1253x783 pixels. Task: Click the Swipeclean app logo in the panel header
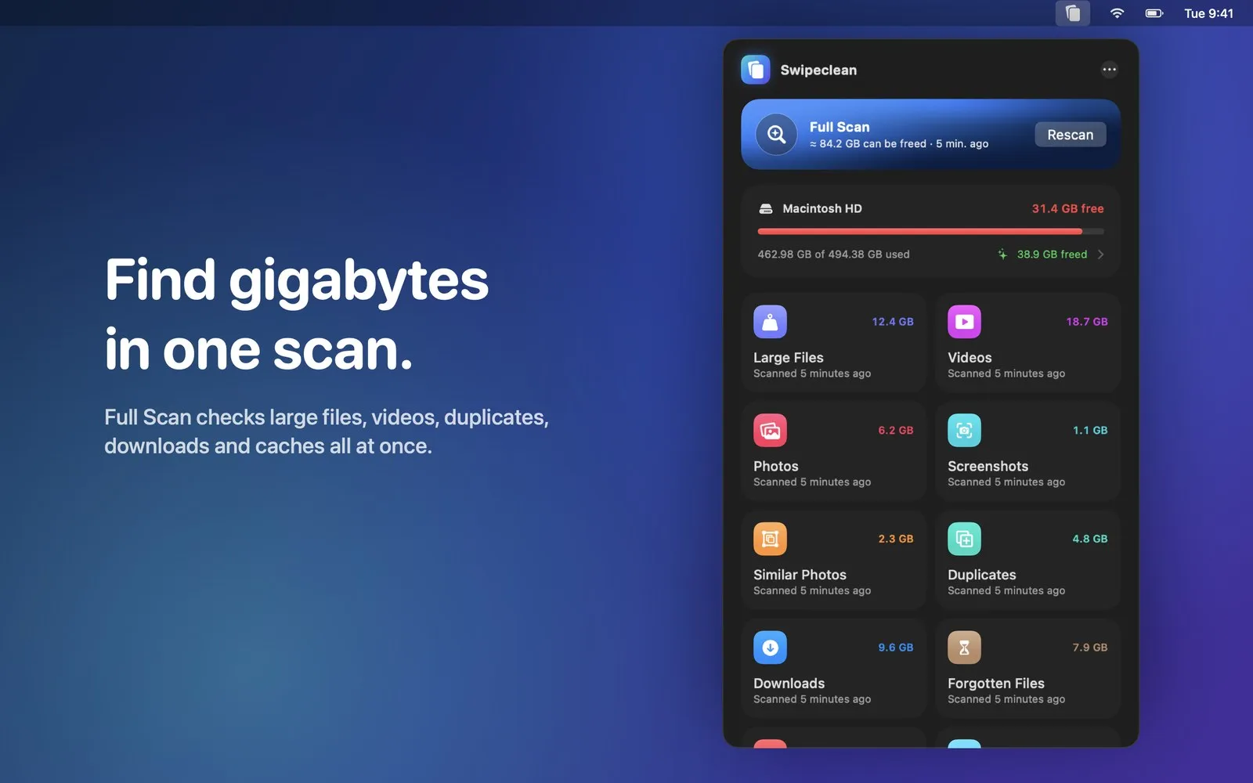click(756, 70)
